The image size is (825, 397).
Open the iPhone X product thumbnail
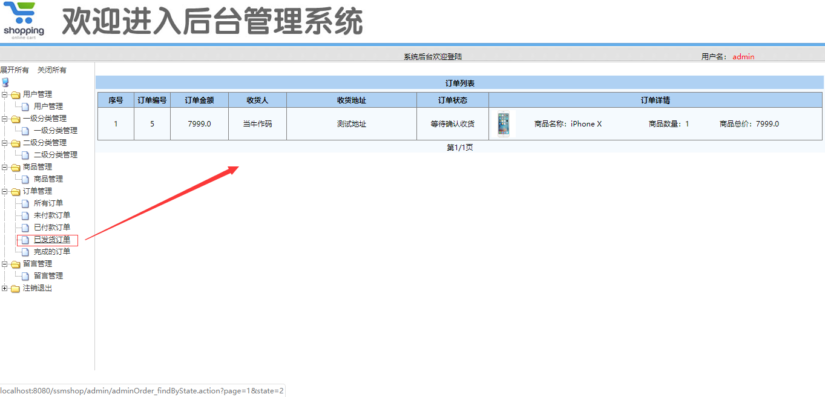[x=504, y=124]
